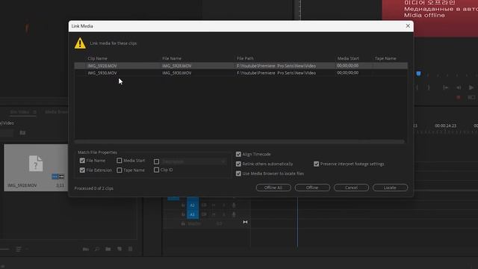Mute track A2 with the M button
Image resolution: width=478 pixels, height=269 pixels.
tap(214, 205)
